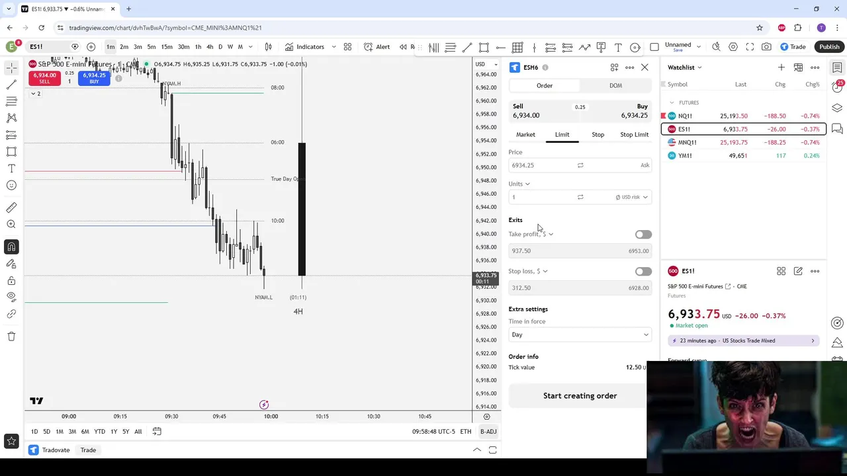The height and width of the screenshot is (476, 847).
Task: Select the emoji icons tool in the left sidebar
Action: pos(11,185)
